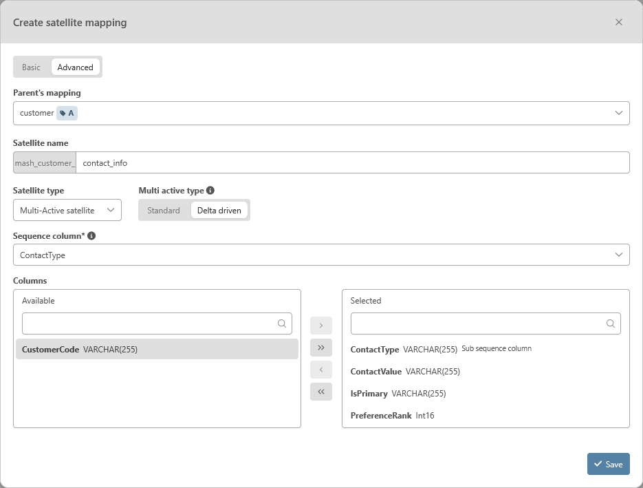The height and width of the screenshot is (488, 643).
Task: Click the Satellite name input field
Action: pos(352,163)
